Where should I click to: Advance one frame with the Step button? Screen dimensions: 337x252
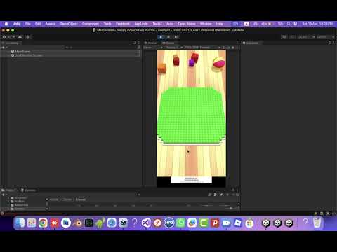[x=176, y=37]
